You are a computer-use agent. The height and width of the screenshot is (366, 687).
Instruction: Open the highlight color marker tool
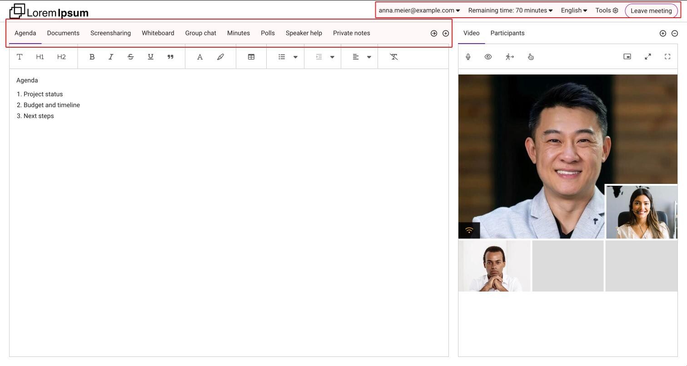[x=220, y=57]
